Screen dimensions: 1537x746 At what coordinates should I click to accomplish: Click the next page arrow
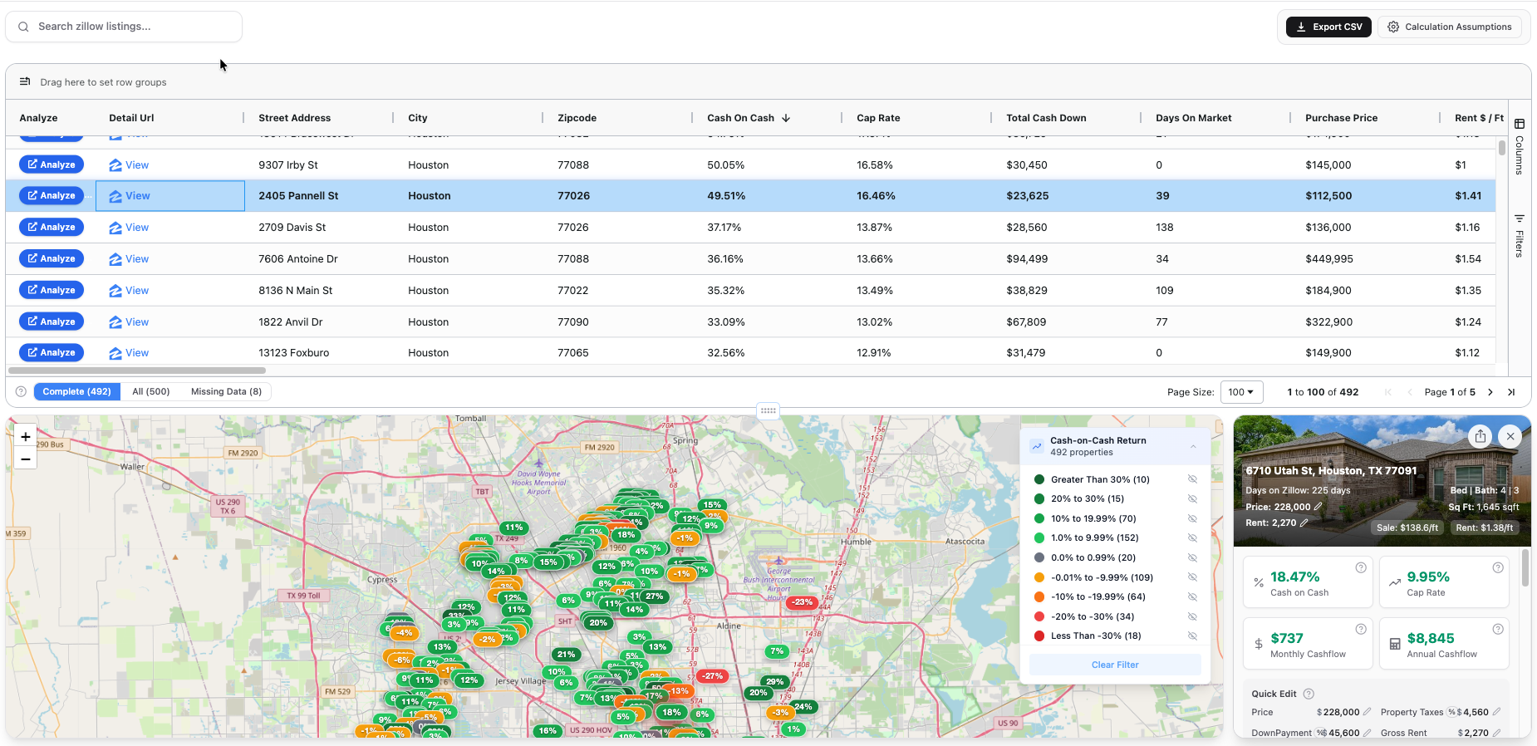tap(1490, 392)
